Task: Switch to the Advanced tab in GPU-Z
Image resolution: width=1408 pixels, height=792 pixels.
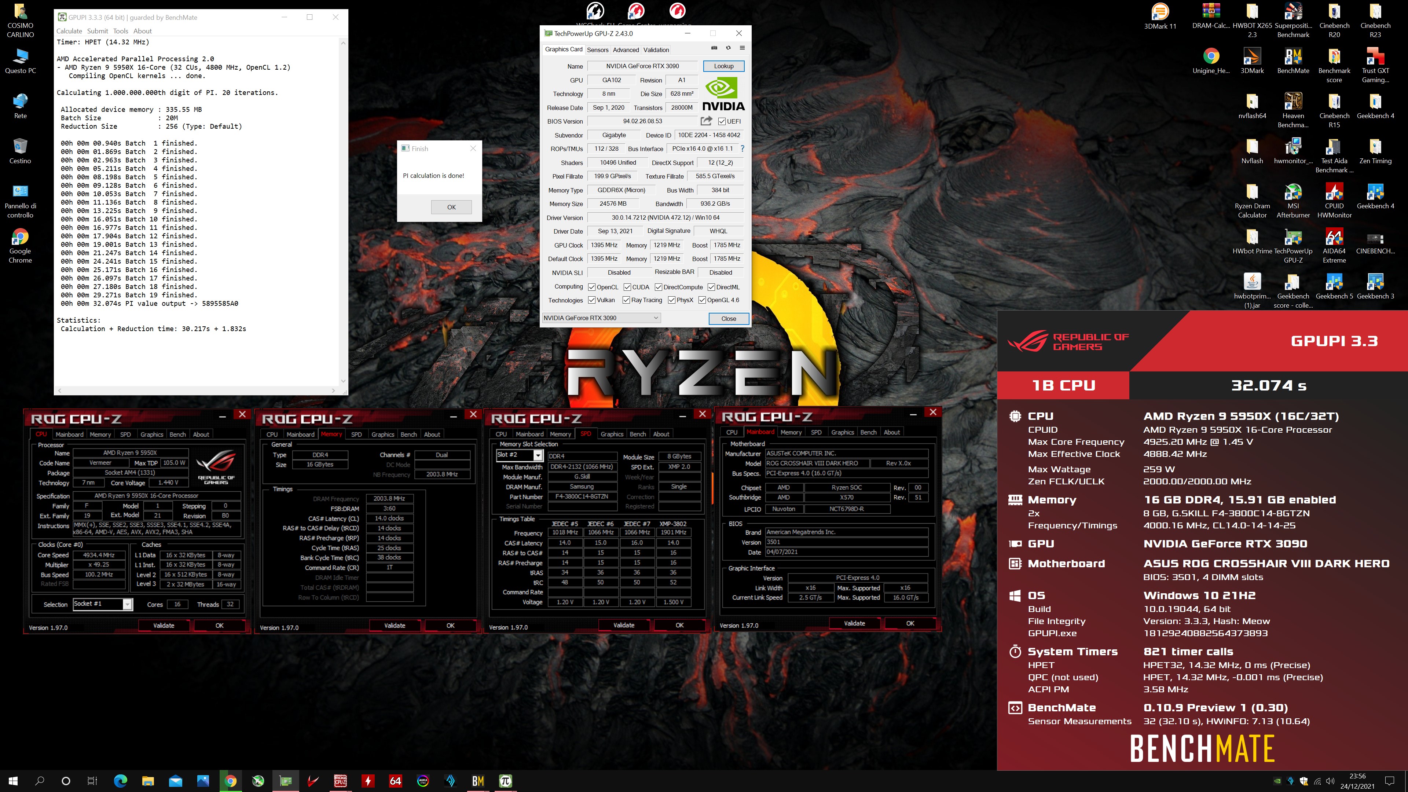Action: pos(626,50)
